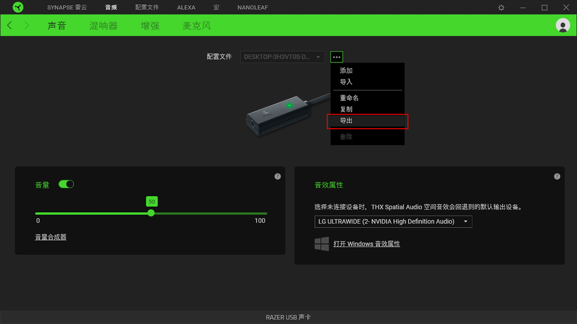577x324 pixels.
Task: Click 打开 Windows 音效属性
Action: (366, 243)
